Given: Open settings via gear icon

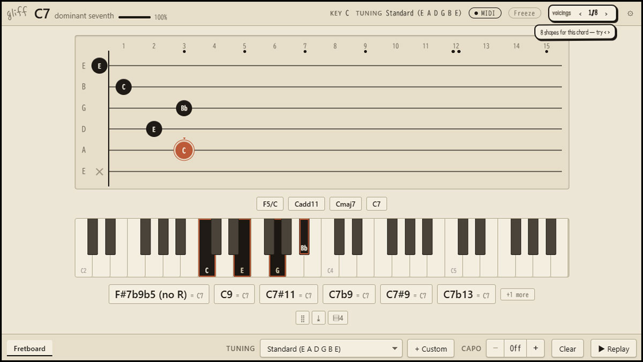Looking at the screenshot, I should click(x=630, y=13).
